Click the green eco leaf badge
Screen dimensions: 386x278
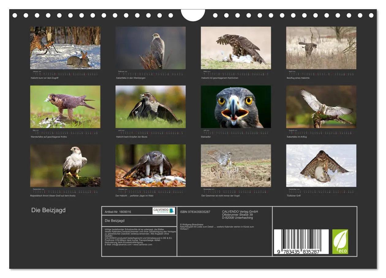coord(340,242)
